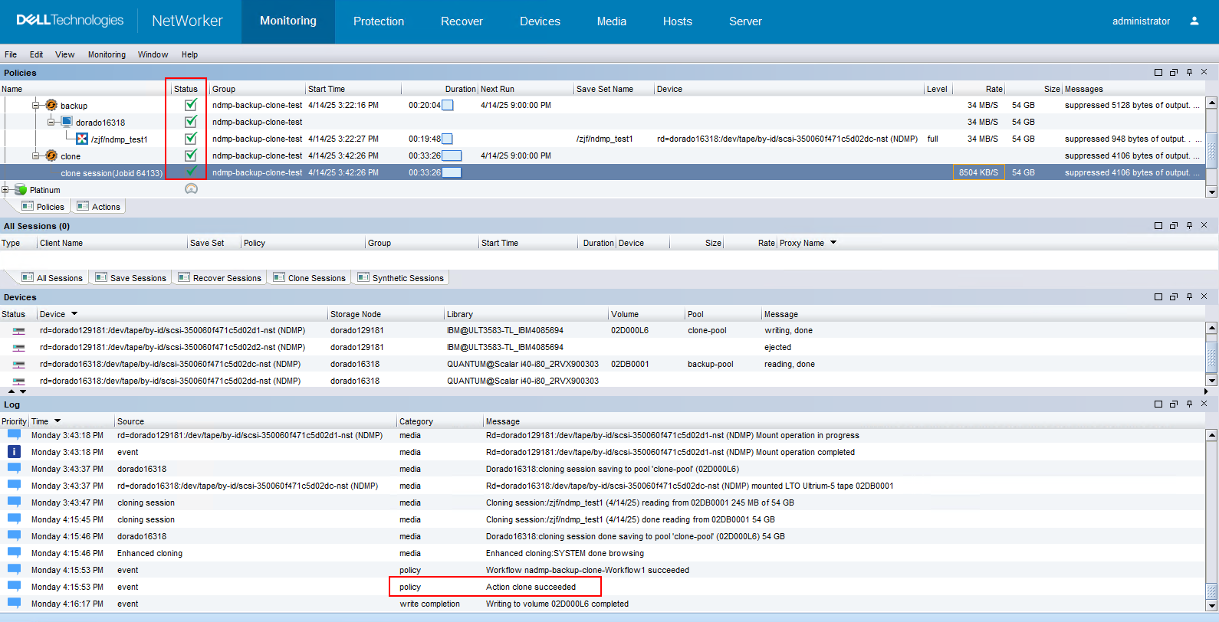
Task: Open the administrator user profile icon
Action: click(1194, 21)
